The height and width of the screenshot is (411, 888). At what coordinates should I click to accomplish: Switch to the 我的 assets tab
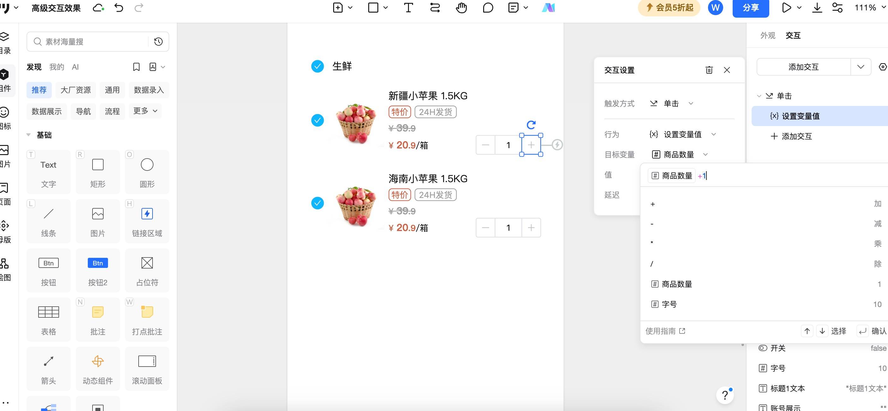57,67
